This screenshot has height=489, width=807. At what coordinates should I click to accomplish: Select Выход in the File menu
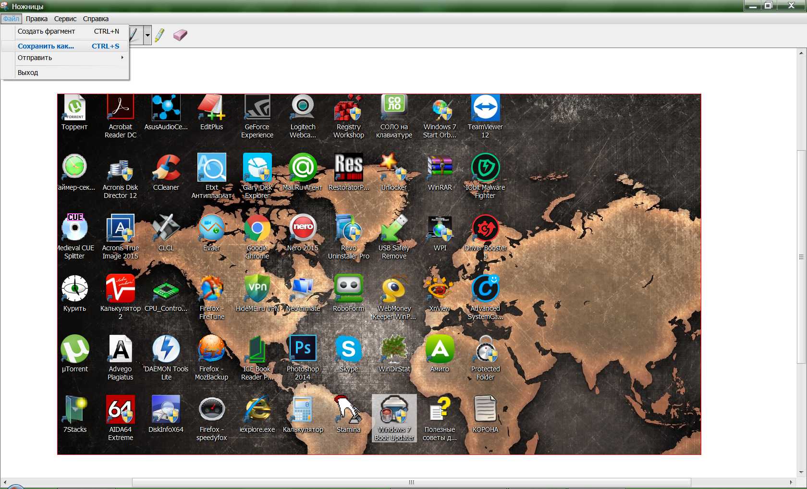tap(28, 73)
